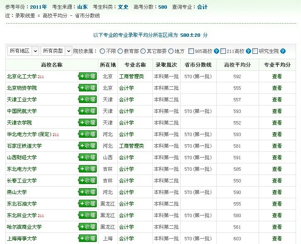301x244 pixels.
Task: Select the 地方 radio button
Action: [171, 51]
